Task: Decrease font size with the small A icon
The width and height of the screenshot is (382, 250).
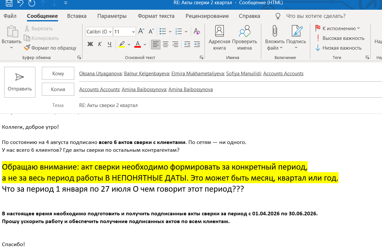Action: click(x=151, y=31)
